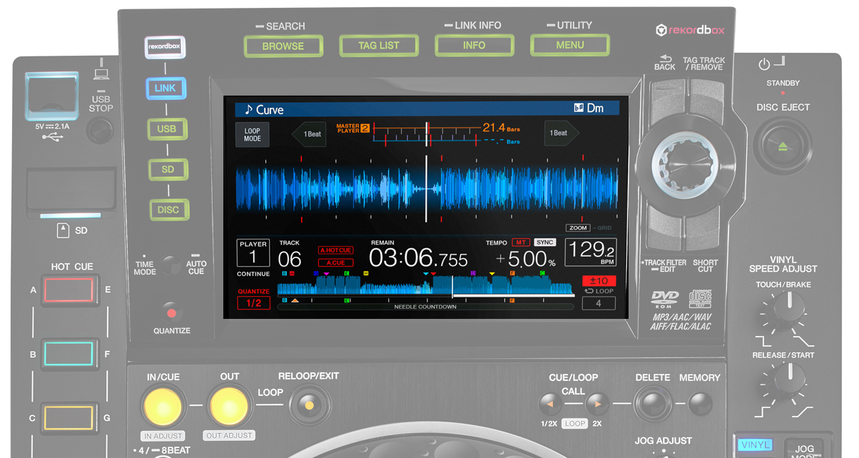The image size is (859, 458).
Task: Toggle the MT master tempo indicator
Action: [520, 242]
